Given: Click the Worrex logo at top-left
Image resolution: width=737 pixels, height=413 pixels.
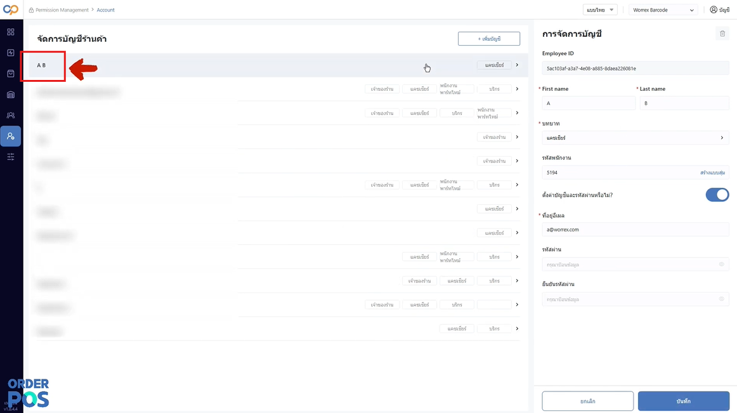Looking at the screenshot, I should (x=11, y=10).
